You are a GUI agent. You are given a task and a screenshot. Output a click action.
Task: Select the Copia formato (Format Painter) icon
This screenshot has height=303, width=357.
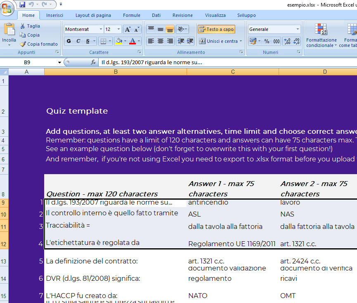(x=23, y=44)
